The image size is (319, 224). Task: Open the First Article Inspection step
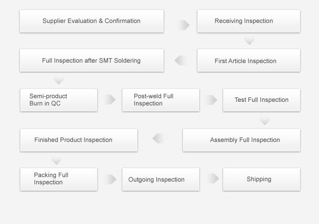point(249,60)
